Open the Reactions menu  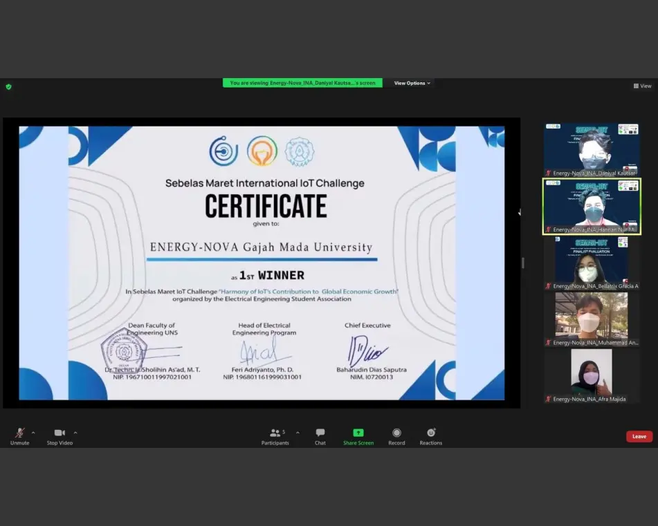[431, 436]
